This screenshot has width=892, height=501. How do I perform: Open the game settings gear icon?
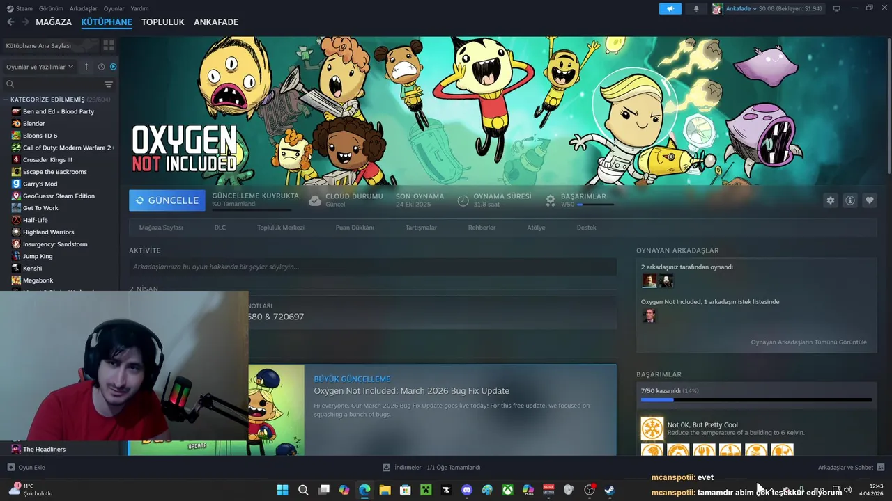831,200
